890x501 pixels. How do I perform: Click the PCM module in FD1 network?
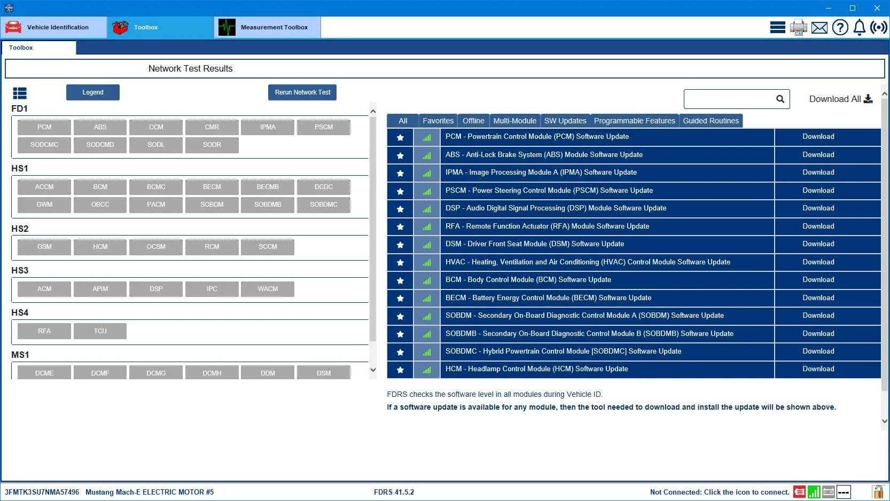pyautogui.click(x=44, y=127)
